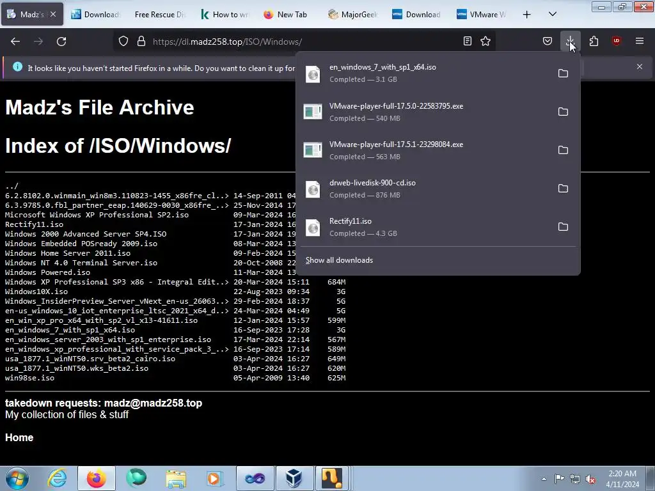This screenshot has width=655, height=491.
Task: Show VMware-player-full-17.5.1 in folder
Action: pos(563,150)
